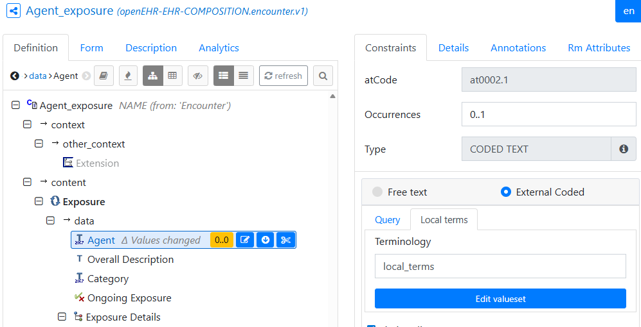Select the Free text radio option

[377, 192]
